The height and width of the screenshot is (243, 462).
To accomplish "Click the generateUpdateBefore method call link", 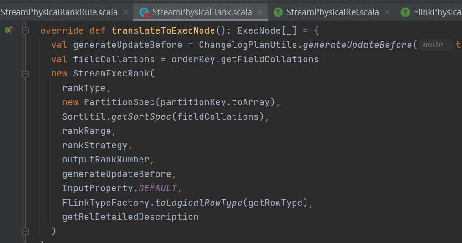I will 357,45.
